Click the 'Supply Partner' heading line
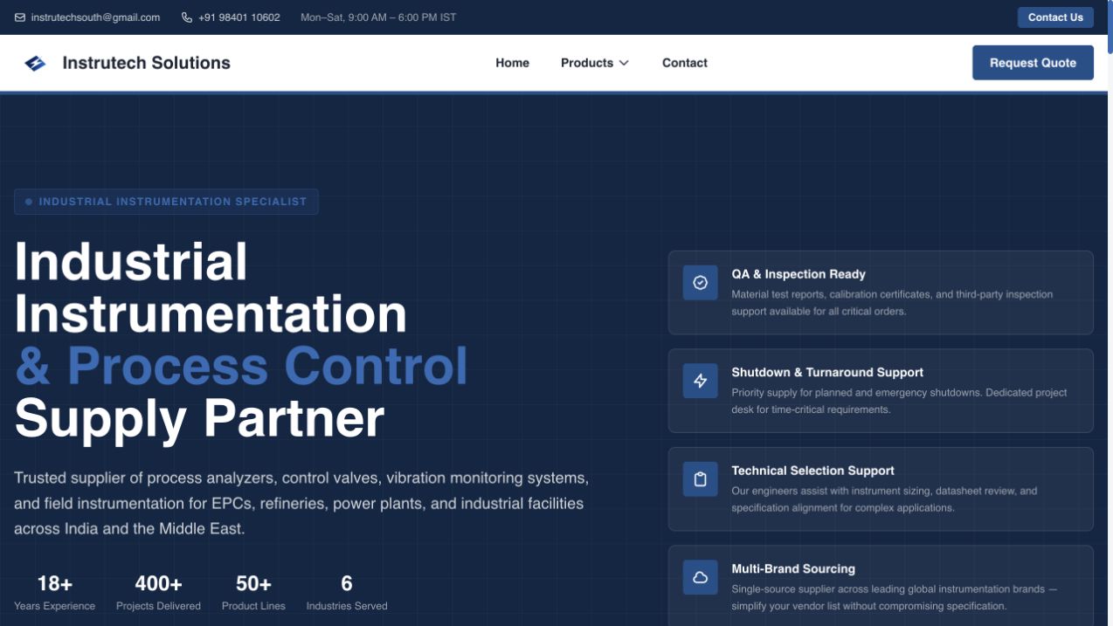The width and height of the screenshot is (1113, 626). pos(199,418)
